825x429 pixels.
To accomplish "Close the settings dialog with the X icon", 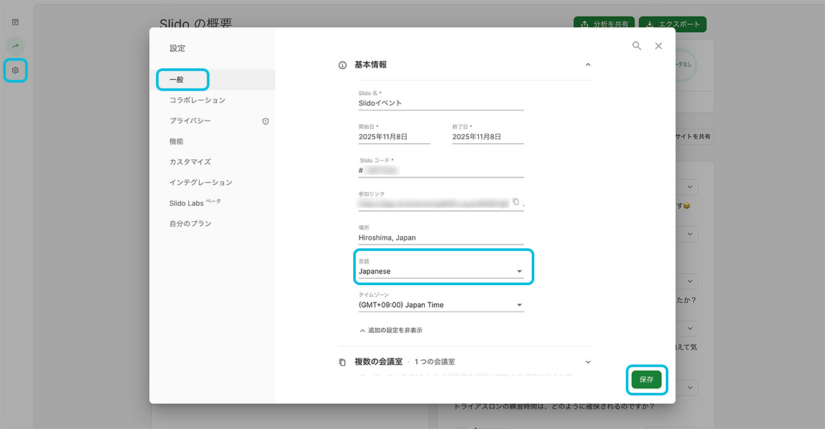I will (658, 46).
